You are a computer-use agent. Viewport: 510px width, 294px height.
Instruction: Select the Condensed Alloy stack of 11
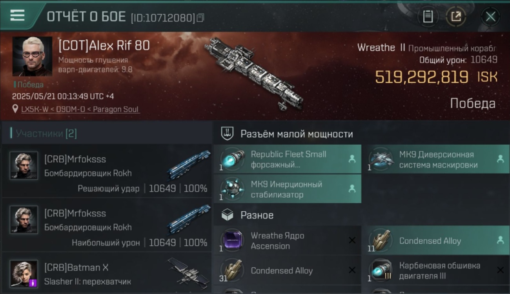click(x=435, y=240)
